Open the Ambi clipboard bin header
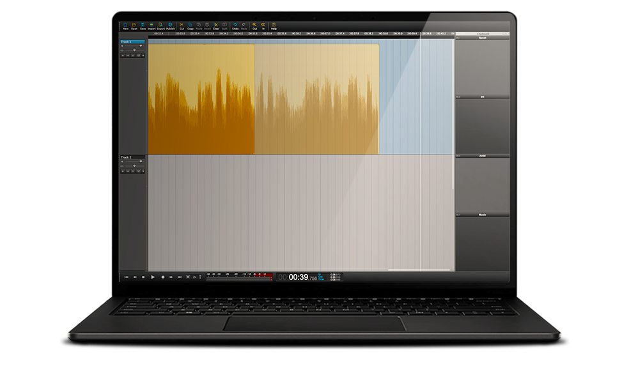 coord(482,155)
